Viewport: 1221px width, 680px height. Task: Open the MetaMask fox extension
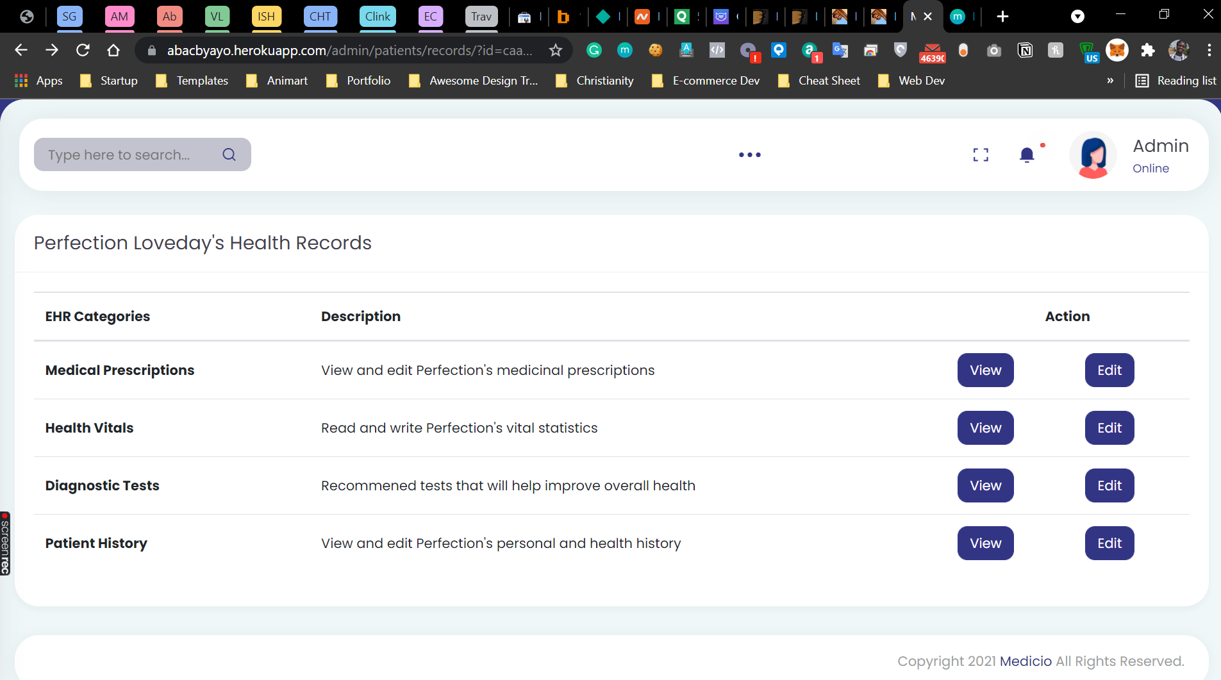1117,50
